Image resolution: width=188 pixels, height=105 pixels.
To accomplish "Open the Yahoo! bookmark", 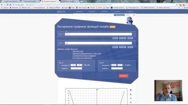I will 72,8.
